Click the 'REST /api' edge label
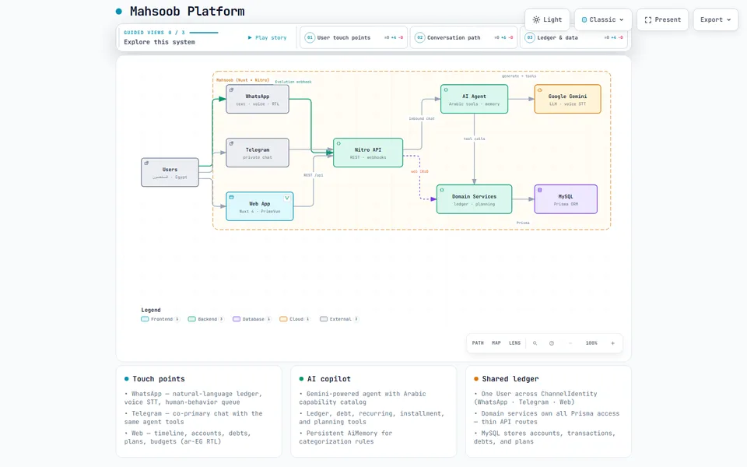The image size is (747, 467). (x=314, y=175)
